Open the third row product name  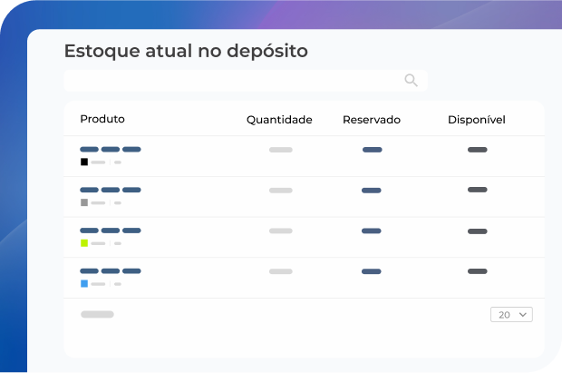pyautogui.click(x=111, y=231)
